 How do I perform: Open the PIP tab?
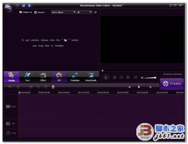(59, 77)
